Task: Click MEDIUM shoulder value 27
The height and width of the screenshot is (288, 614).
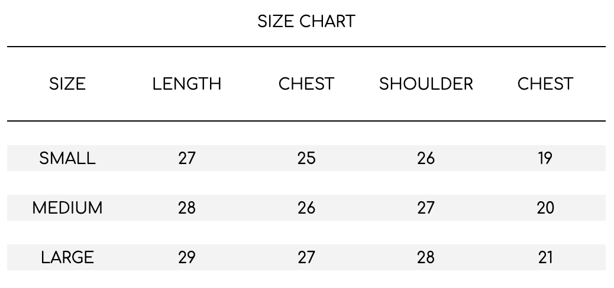Action: [x=426, y=208]
